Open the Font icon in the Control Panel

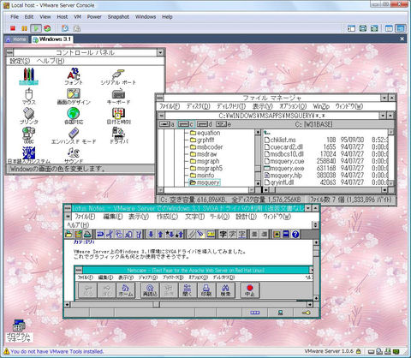74,76
